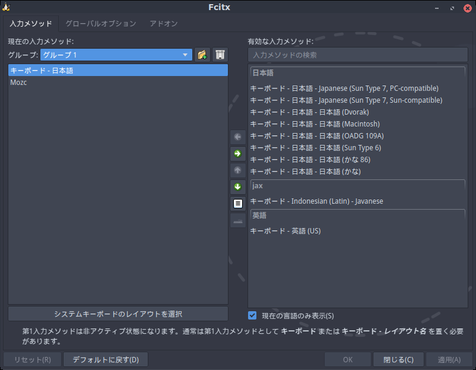Click the 日本語 group header

coord(358,73)
